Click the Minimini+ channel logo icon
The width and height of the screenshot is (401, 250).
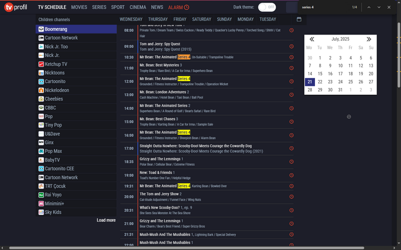(41, 203)
